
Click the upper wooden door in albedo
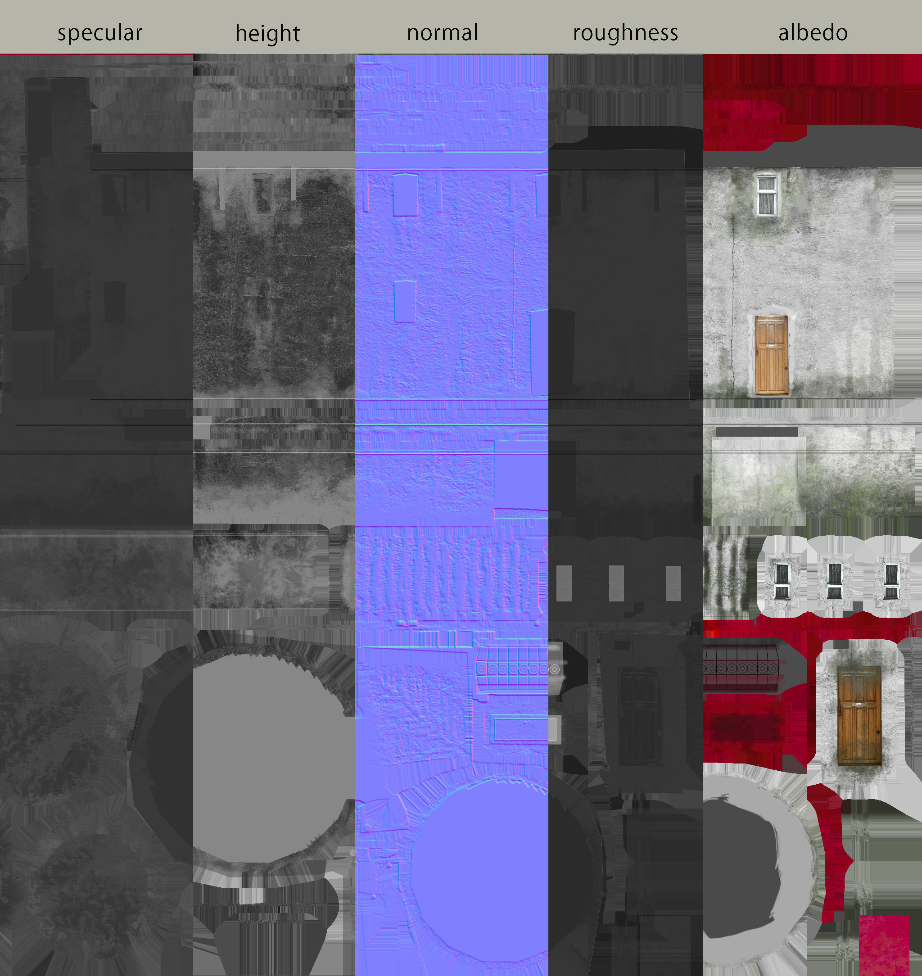pyautogui.click(x=771, y=355)
